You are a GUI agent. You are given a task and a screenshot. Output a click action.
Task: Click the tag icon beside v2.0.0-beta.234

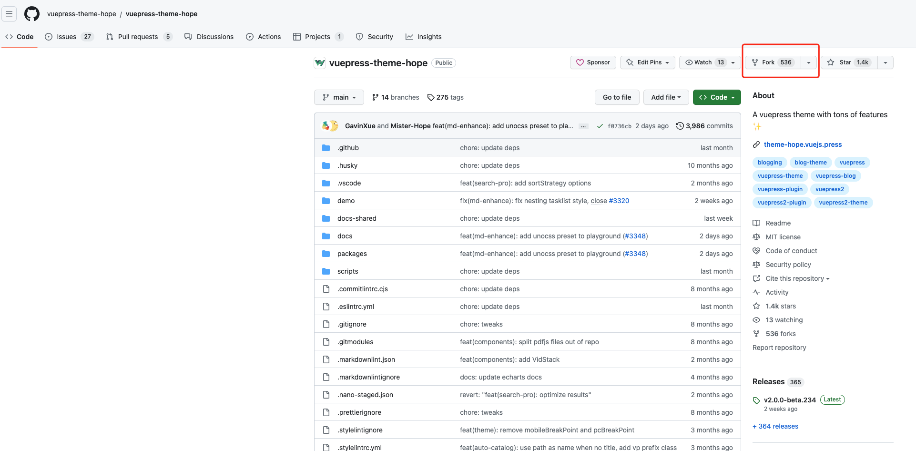[x=756, y=400]
